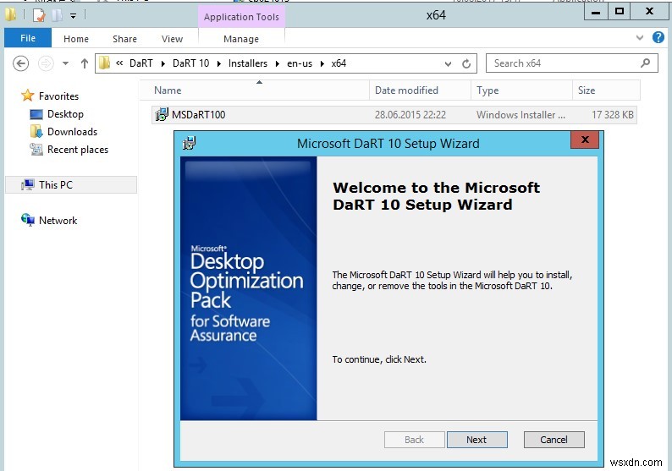Sort by the Type column header

521,90
